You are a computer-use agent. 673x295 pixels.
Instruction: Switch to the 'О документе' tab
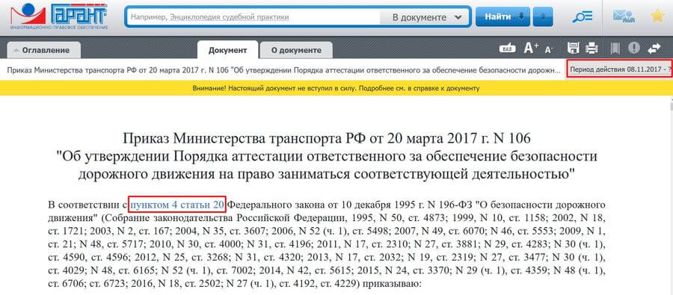pos(296,50)
